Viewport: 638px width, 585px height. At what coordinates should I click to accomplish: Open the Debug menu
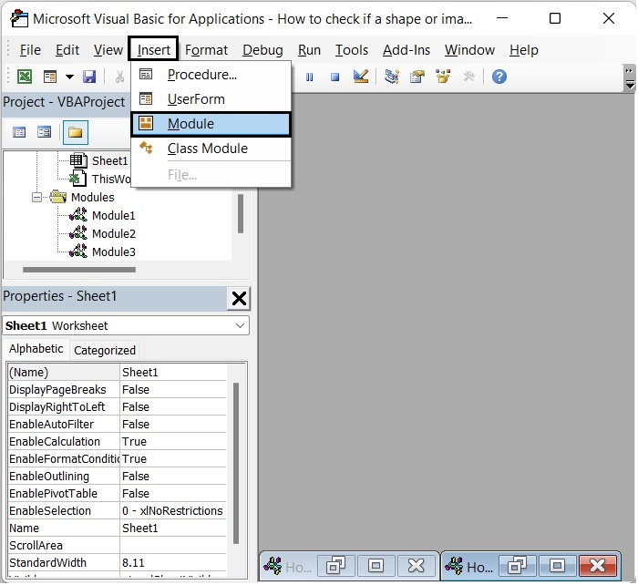262,49
